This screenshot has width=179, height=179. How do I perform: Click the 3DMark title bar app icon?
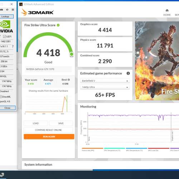click(21, 4)
